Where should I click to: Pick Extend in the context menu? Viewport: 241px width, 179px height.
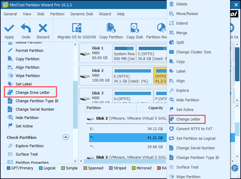182,23
